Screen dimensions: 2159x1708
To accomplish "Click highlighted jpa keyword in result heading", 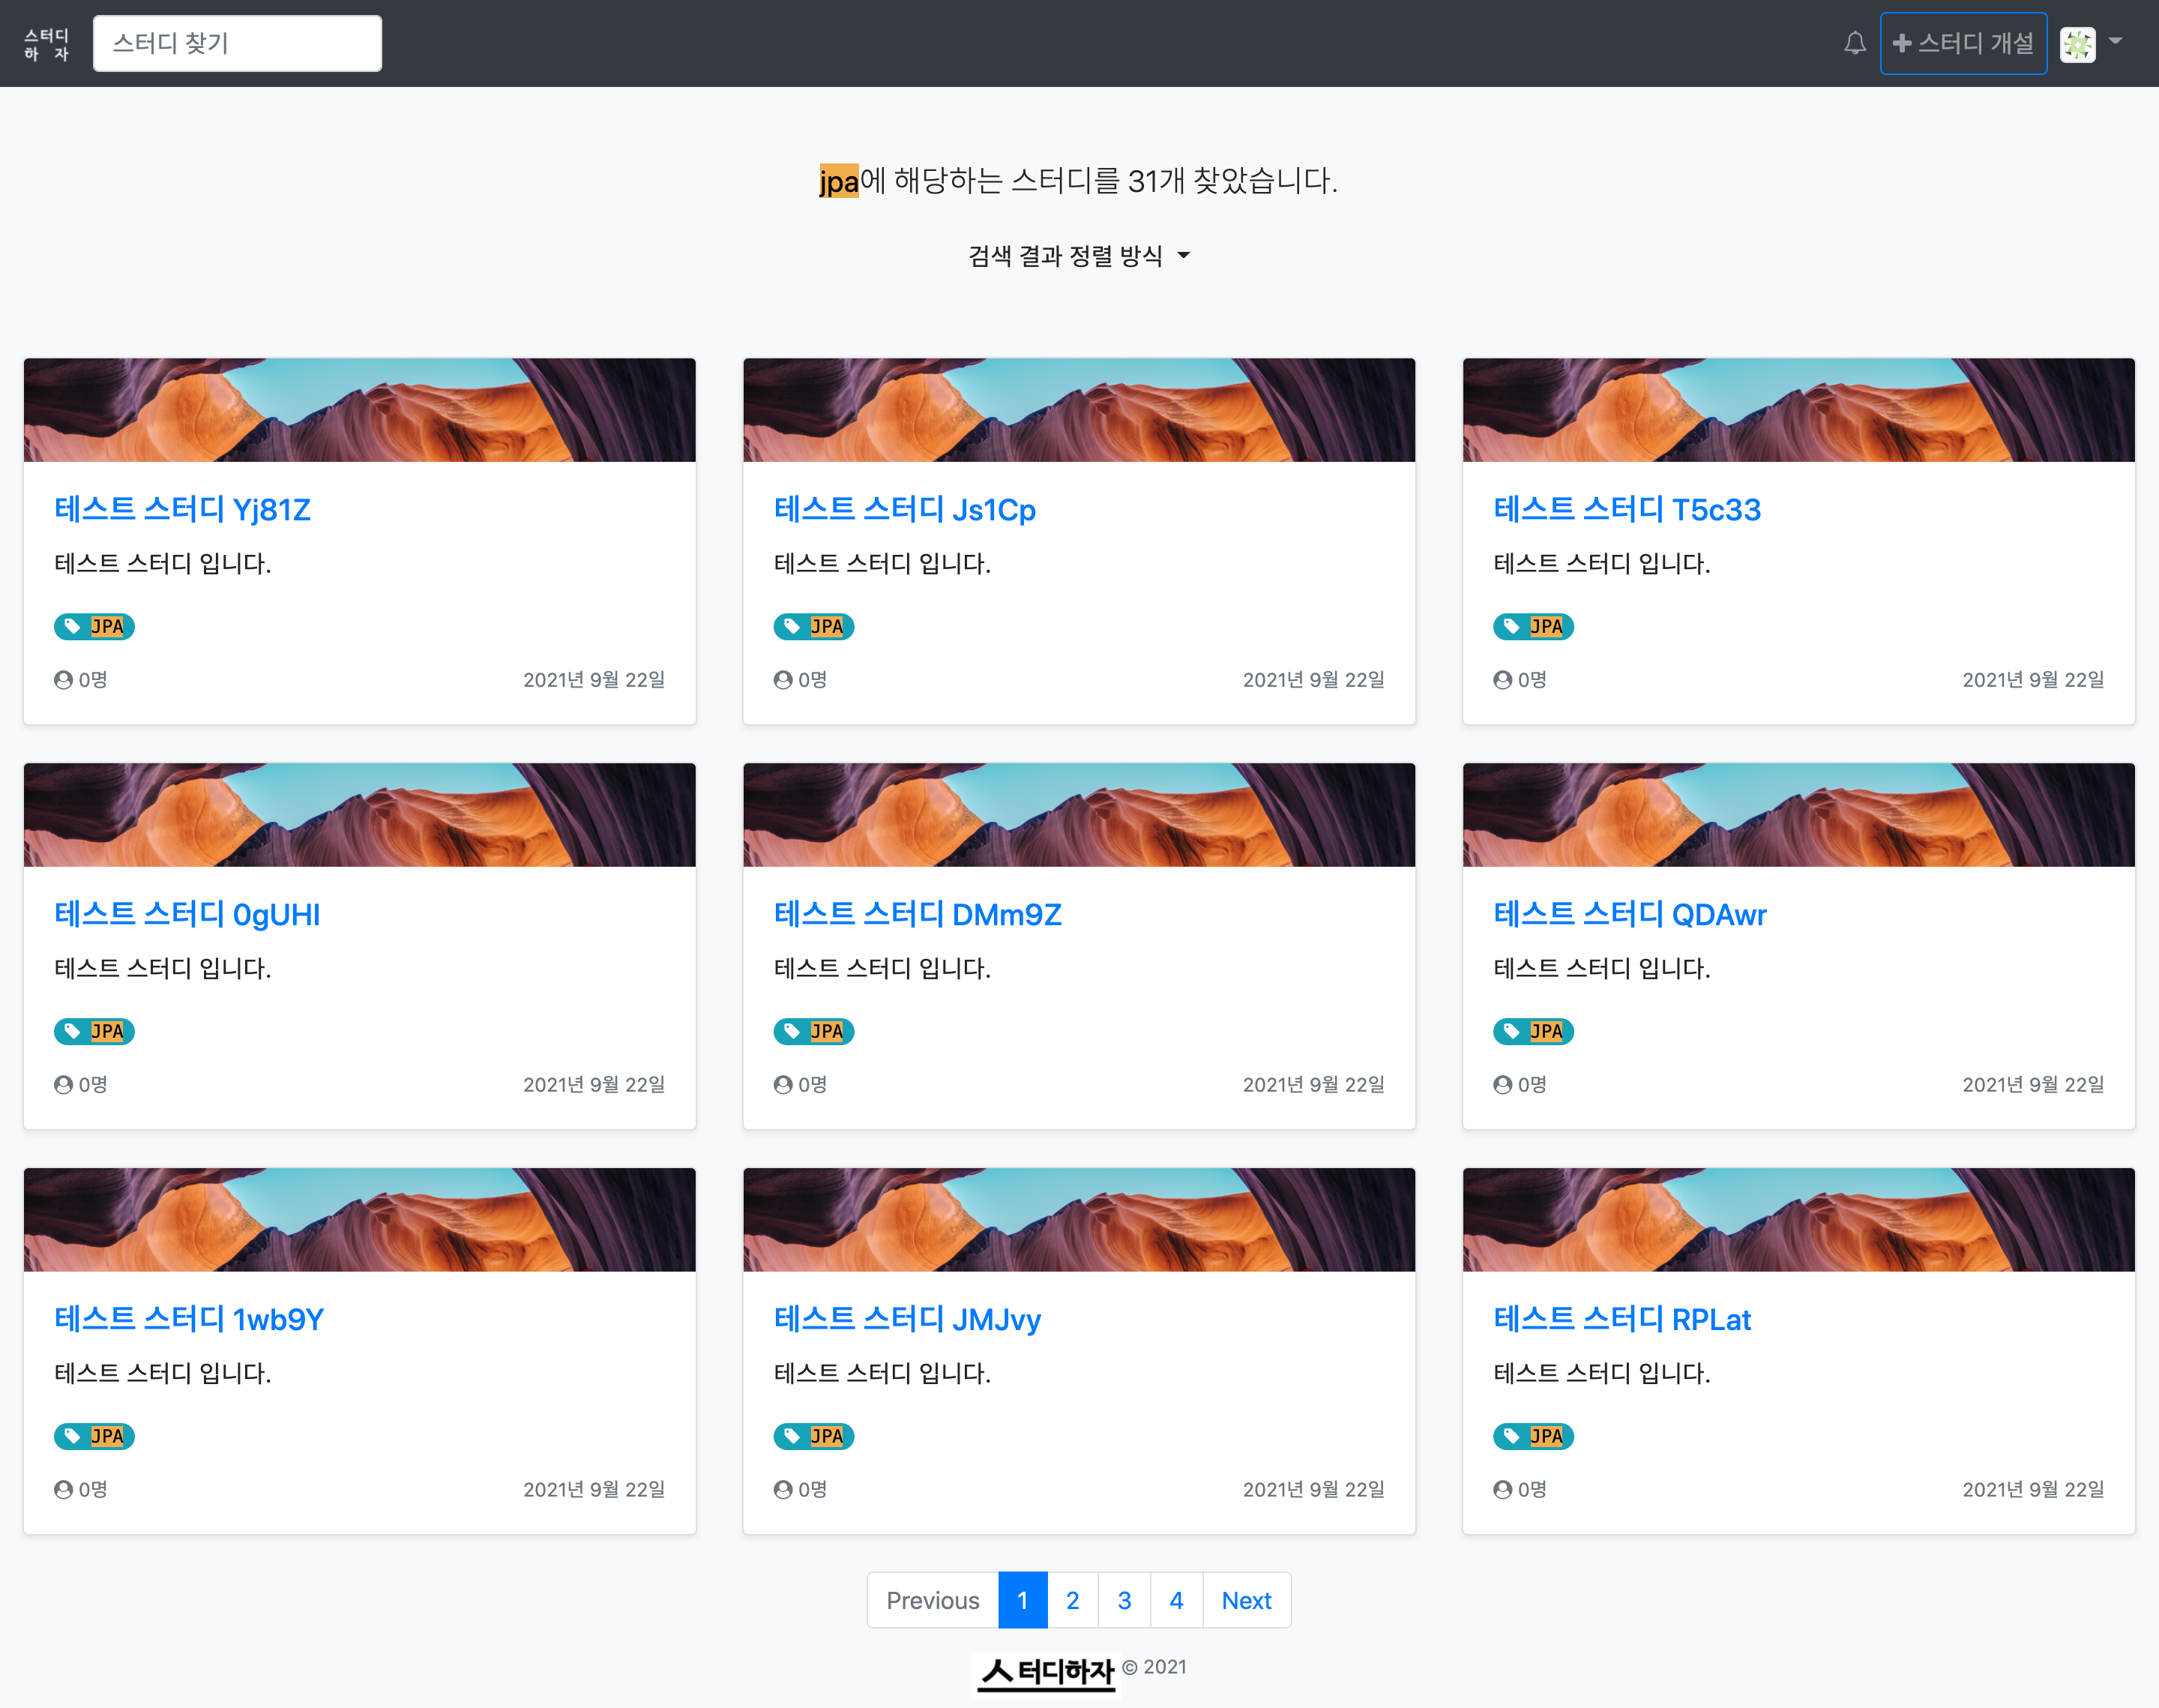I will click(x=839, y=181).
